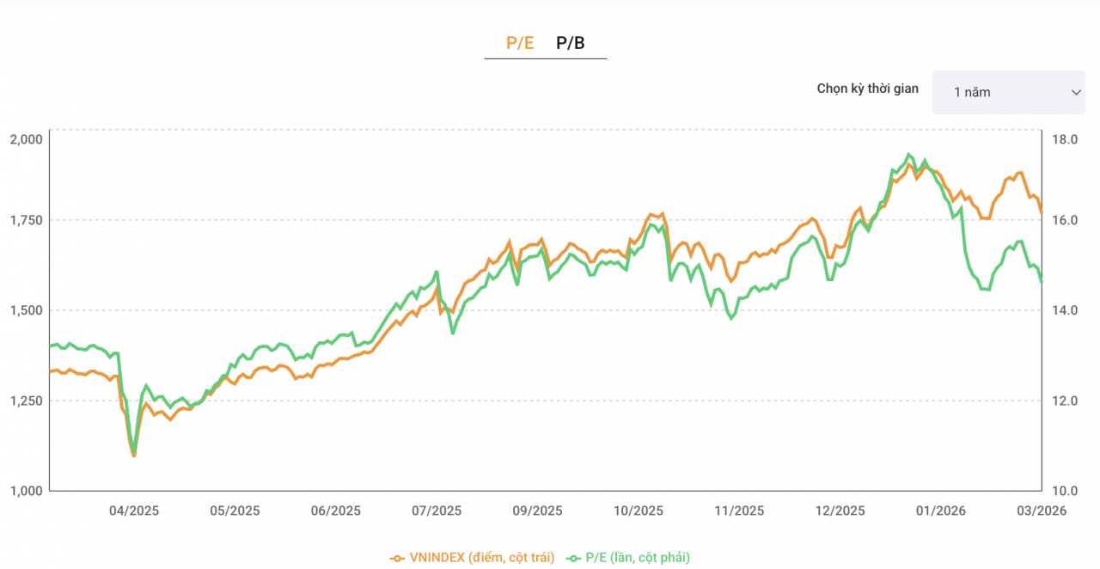
Task: Click the 'Chọn kỳ thời gian' label
Action: (866, 89)
